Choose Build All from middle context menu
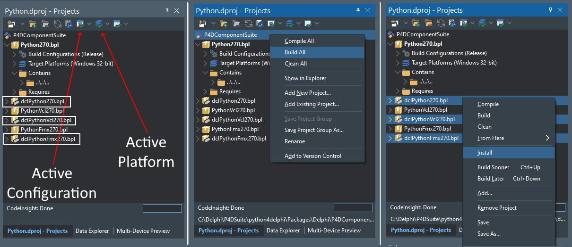Viewport: 572px width, 247px height. tap(317, 52)
